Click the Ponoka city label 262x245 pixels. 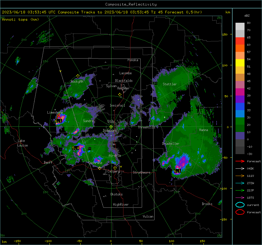point(133,60)
